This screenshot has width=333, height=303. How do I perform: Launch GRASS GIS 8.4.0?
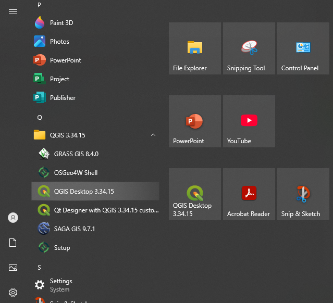click(x=76, y=154)
